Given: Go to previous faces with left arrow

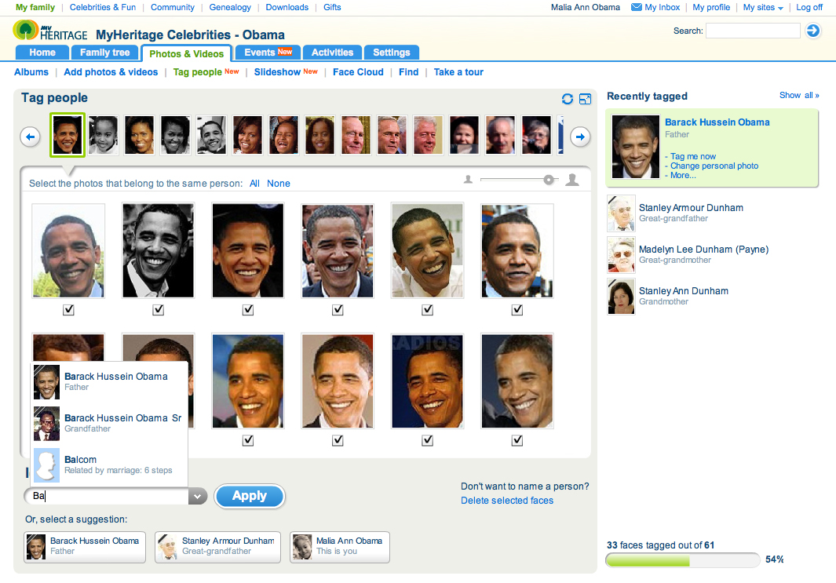Looking at the screenshot, I should 31,137.
